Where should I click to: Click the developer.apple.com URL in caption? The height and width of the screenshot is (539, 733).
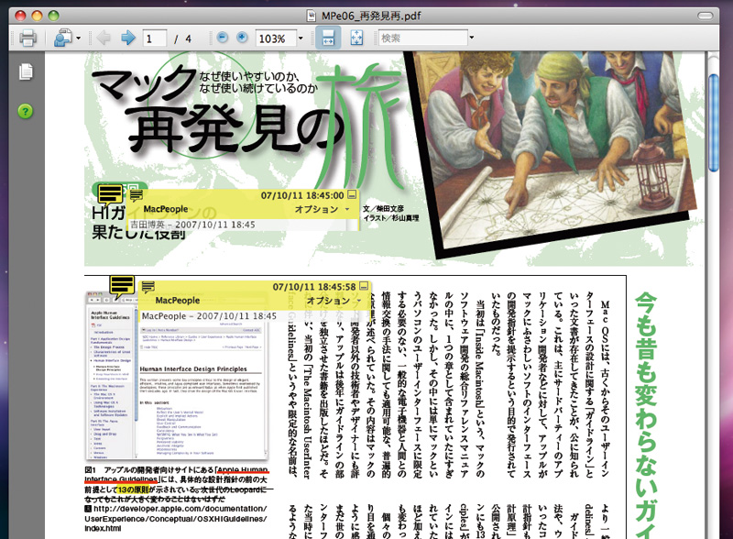176,519
